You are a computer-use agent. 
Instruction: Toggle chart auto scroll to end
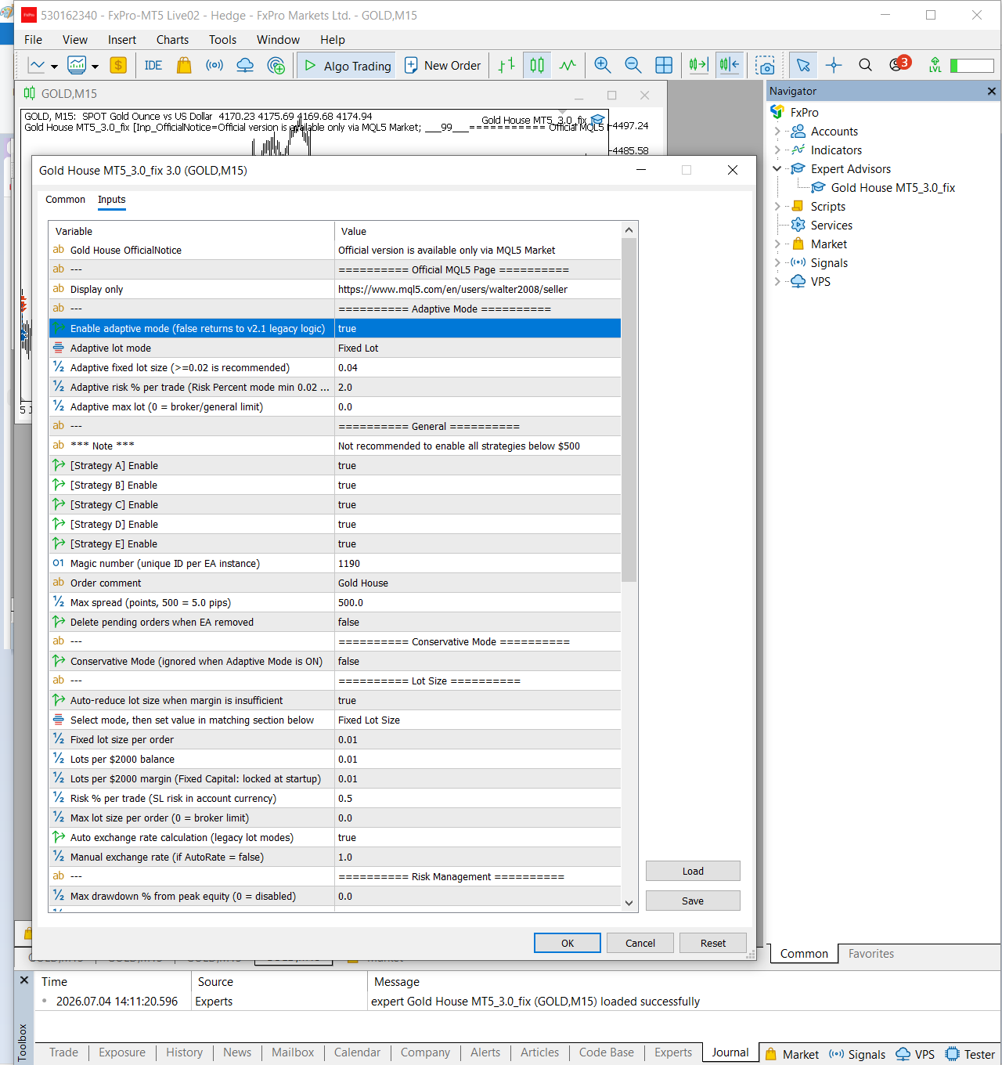(x=698, y=66)
